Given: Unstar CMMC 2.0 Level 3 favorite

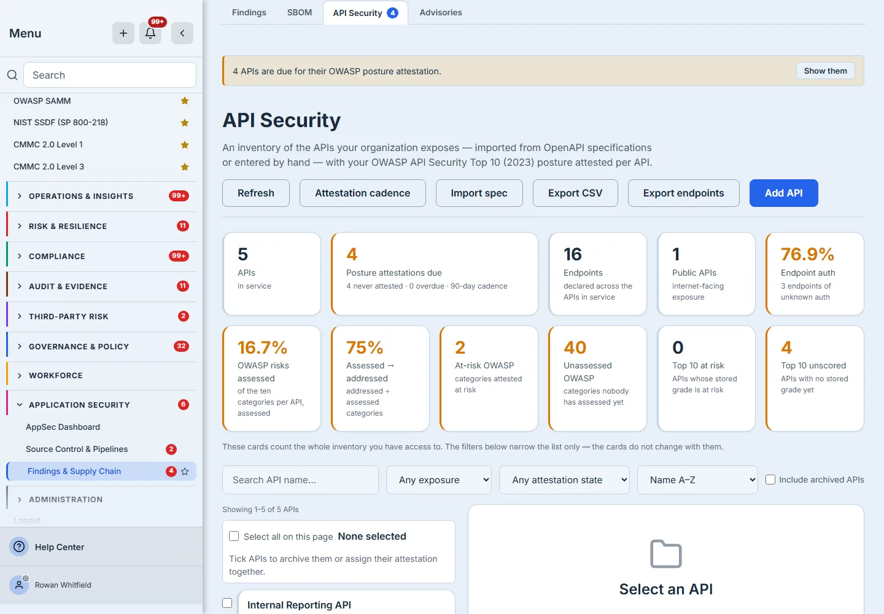Looking at the screenshot, I should [x=185, y=167].
